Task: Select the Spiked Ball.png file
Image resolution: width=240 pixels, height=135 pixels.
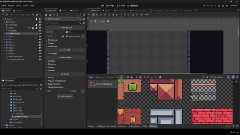Action: click(x=21, y=117)
